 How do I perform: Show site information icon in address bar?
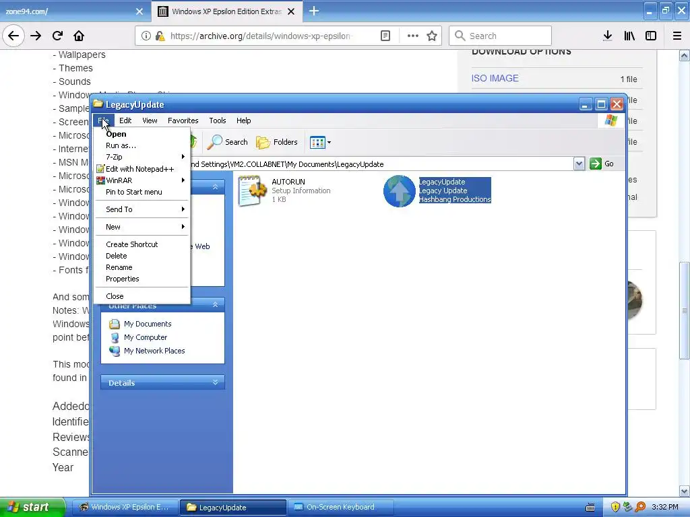click(x=146, y=36)
